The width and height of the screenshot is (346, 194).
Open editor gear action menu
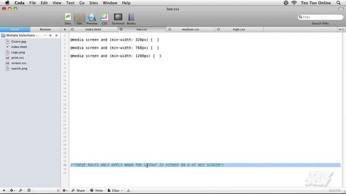pyautogui.click(x=65, y=190)
